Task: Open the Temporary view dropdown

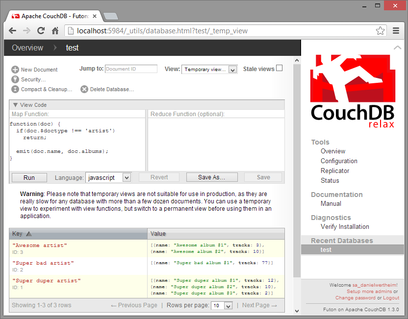Action: tap(209, 70)
